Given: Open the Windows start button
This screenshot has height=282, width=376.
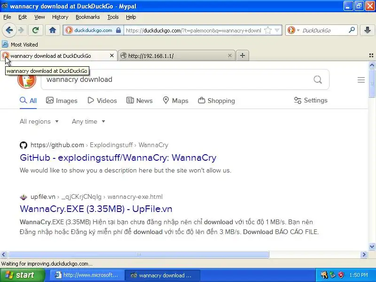Looking at the screenshot, I should [x=23, y=275].
